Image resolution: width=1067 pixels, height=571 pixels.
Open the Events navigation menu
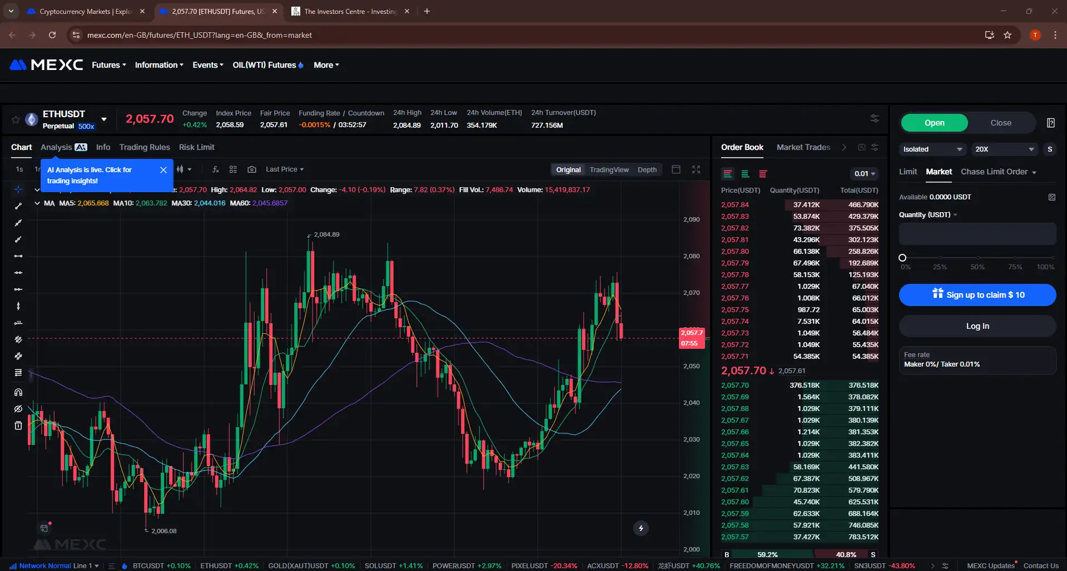click(208, 65)
